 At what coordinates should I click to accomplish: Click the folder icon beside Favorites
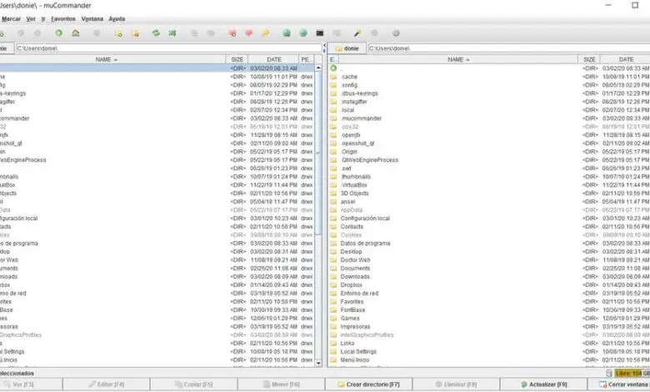click(x=333, y=302)
